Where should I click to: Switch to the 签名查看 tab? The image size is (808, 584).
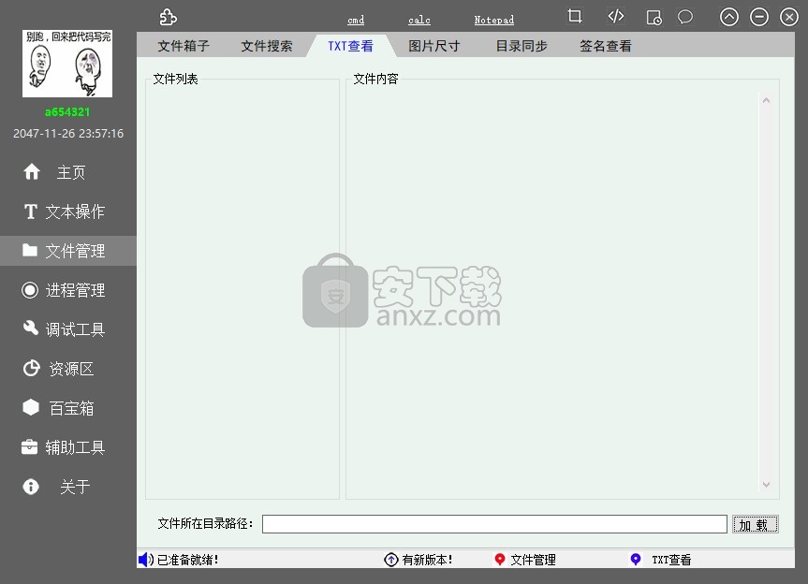click(606, 46)
